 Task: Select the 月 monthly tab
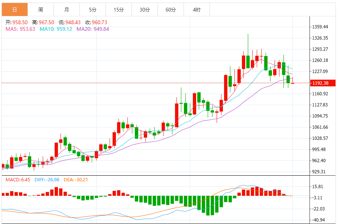pyautogui.click(x=67, y=10)
